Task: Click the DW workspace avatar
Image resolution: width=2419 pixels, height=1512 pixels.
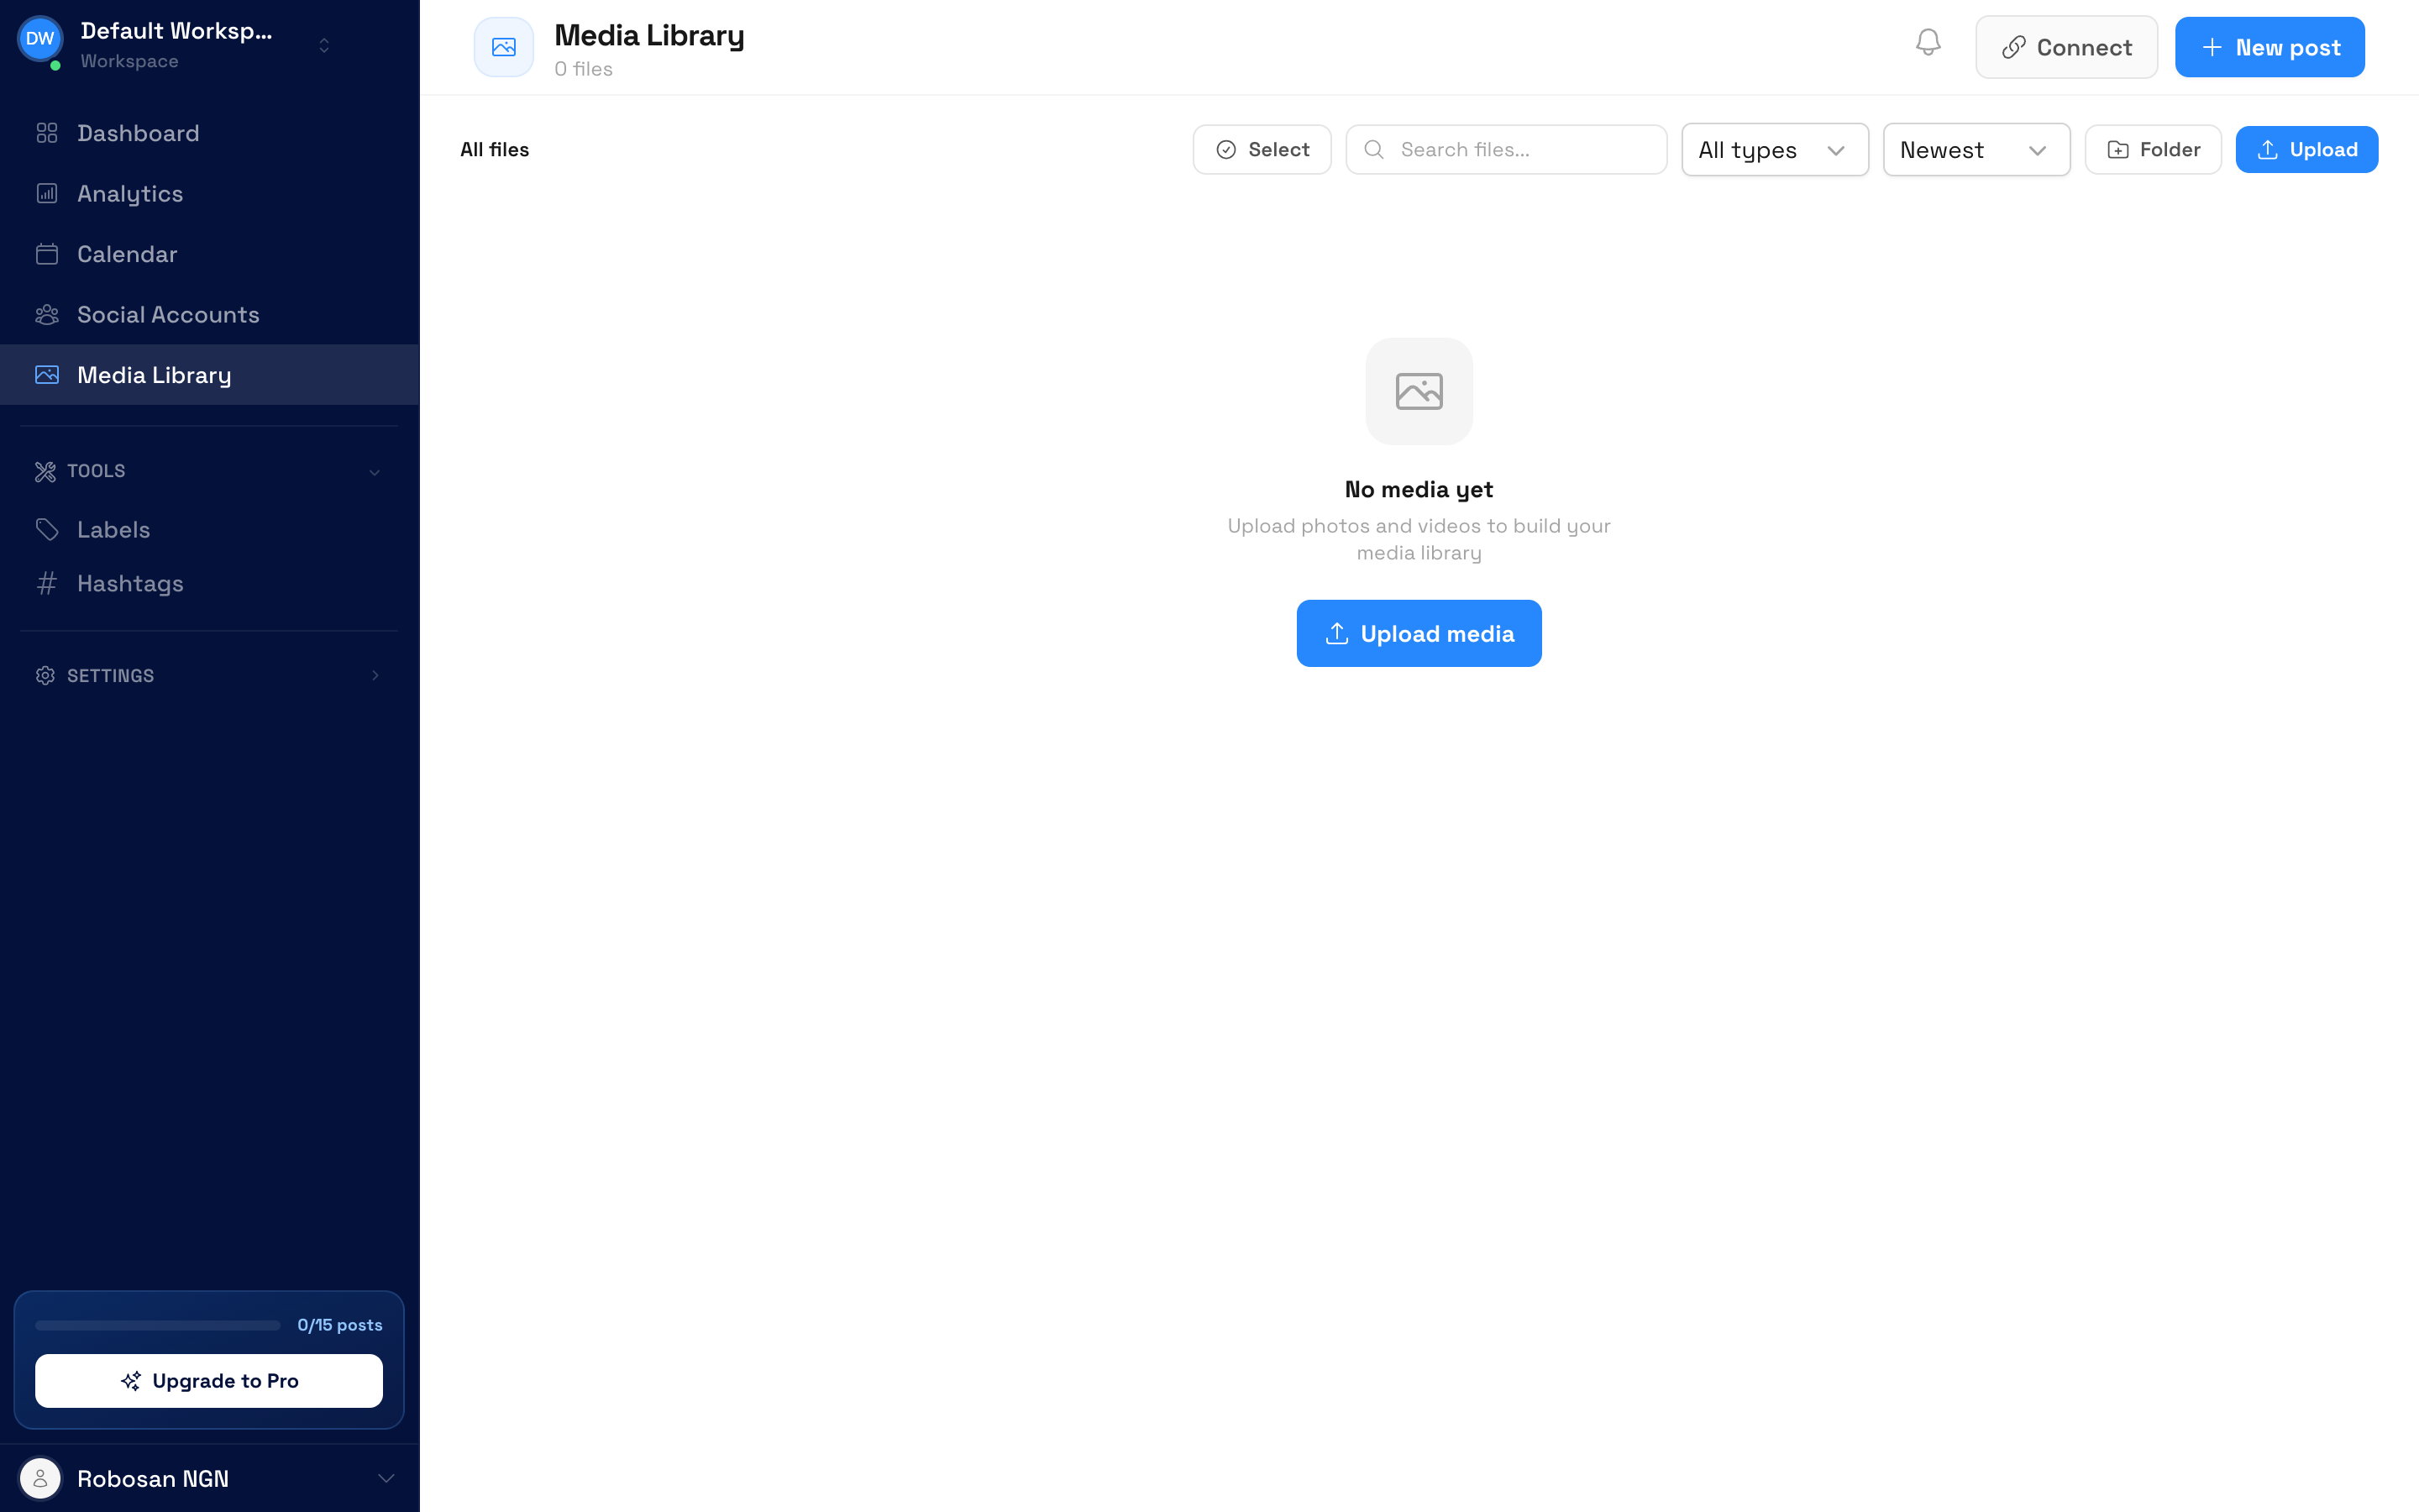Action: (40, 39)
